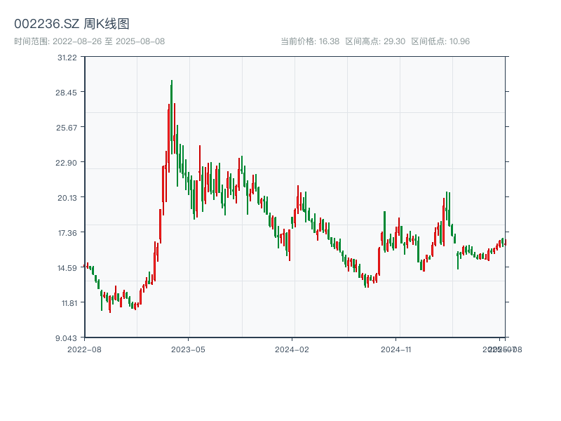This screenshot has width=561, height=421.
Task: Click the tallest green candle at the 29.30 peak
Action: 172,117
